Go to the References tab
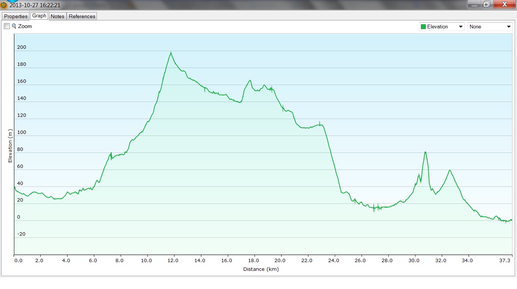 (x=82, y=16)
